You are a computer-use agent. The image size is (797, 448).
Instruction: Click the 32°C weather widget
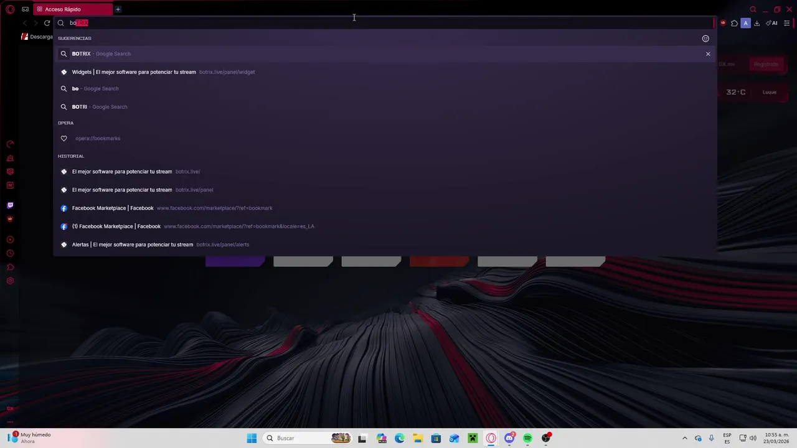click(736, 92)
